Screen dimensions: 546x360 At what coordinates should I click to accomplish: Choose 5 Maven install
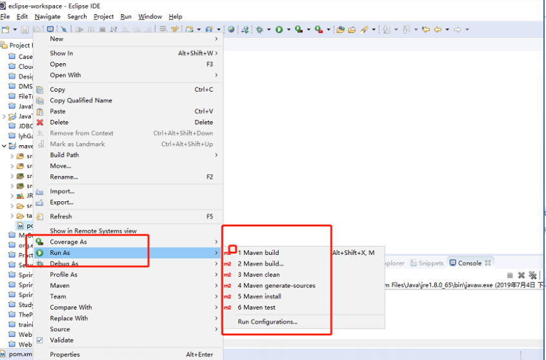303,296
